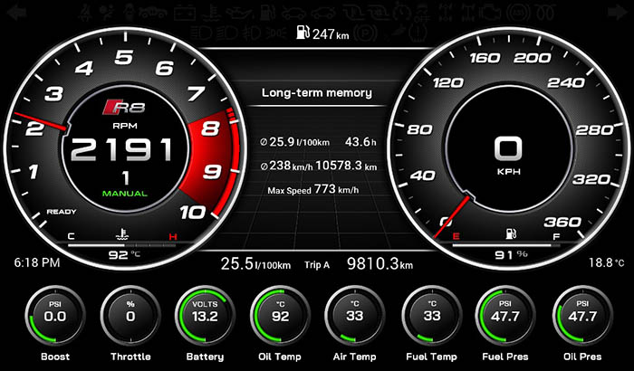Select the battery charge warning icon

pyautogui.click(x=185, y=13)
